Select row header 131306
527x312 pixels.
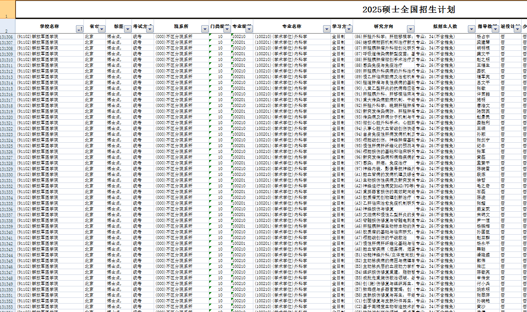pyautogui.click(x=7, y=37)
